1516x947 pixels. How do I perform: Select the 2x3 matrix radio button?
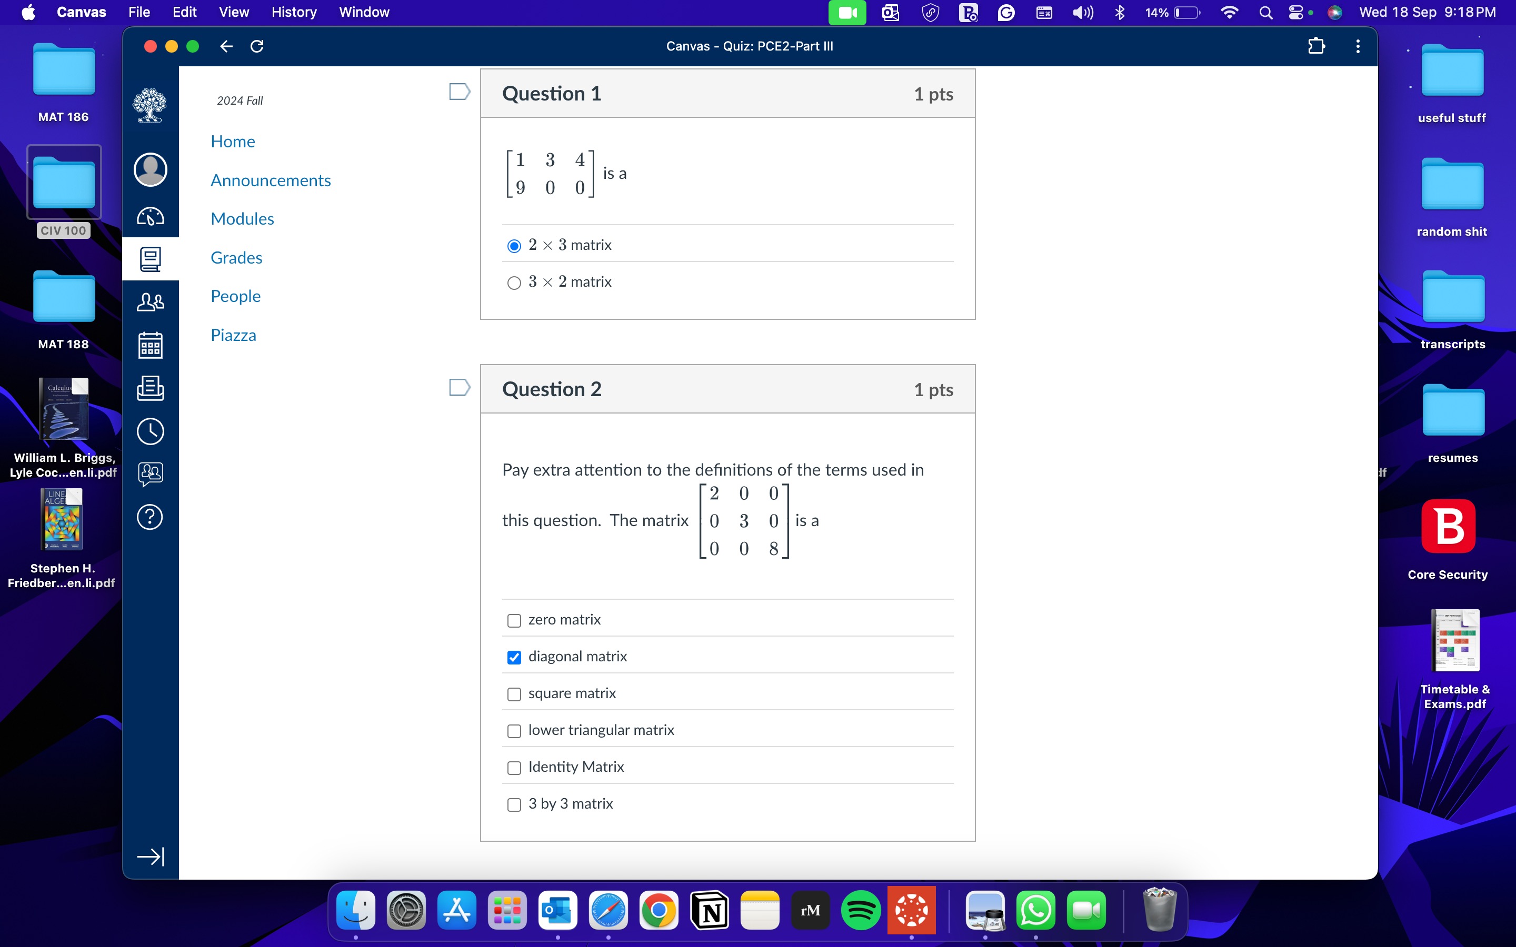point(514,245)
